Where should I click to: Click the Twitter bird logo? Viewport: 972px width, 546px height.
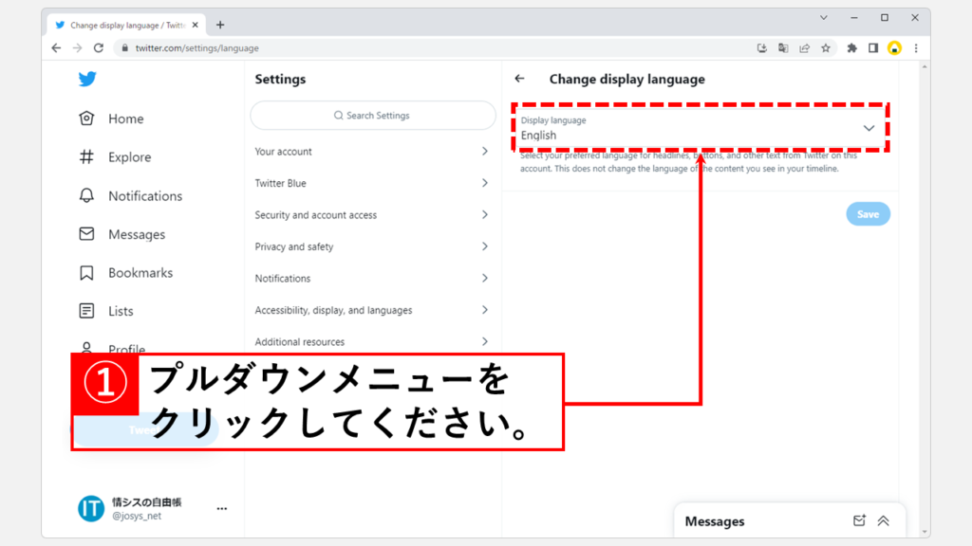pos(87,80)
